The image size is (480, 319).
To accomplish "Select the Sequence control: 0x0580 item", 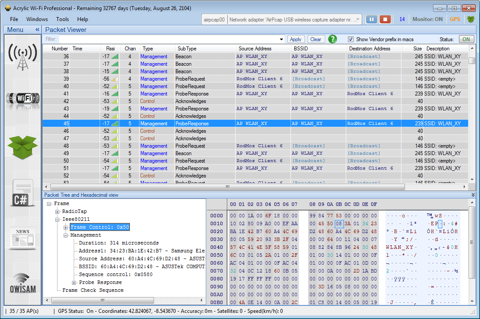I will point(116,275).
